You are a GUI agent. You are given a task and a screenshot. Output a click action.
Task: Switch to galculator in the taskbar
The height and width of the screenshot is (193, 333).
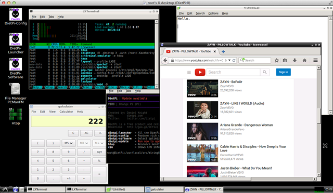coord(164,189)
